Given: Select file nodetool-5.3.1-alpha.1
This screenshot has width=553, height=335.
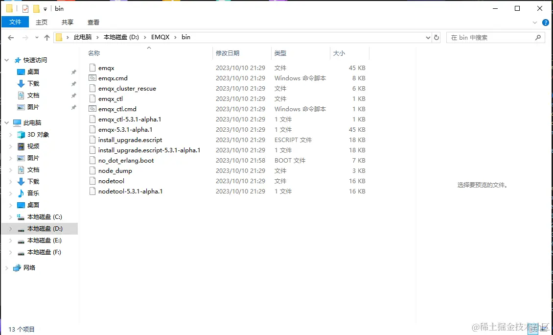Looking at the screenshot, I should pos(131,191).
